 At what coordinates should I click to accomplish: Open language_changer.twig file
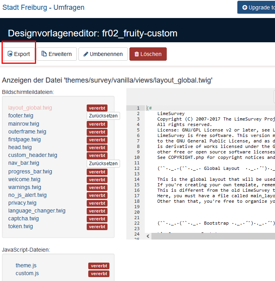click(37, 211)
